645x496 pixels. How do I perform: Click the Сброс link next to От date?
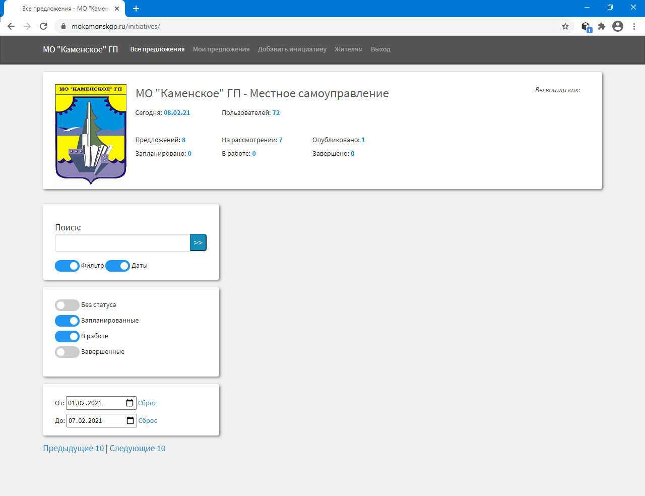point(147,403)
